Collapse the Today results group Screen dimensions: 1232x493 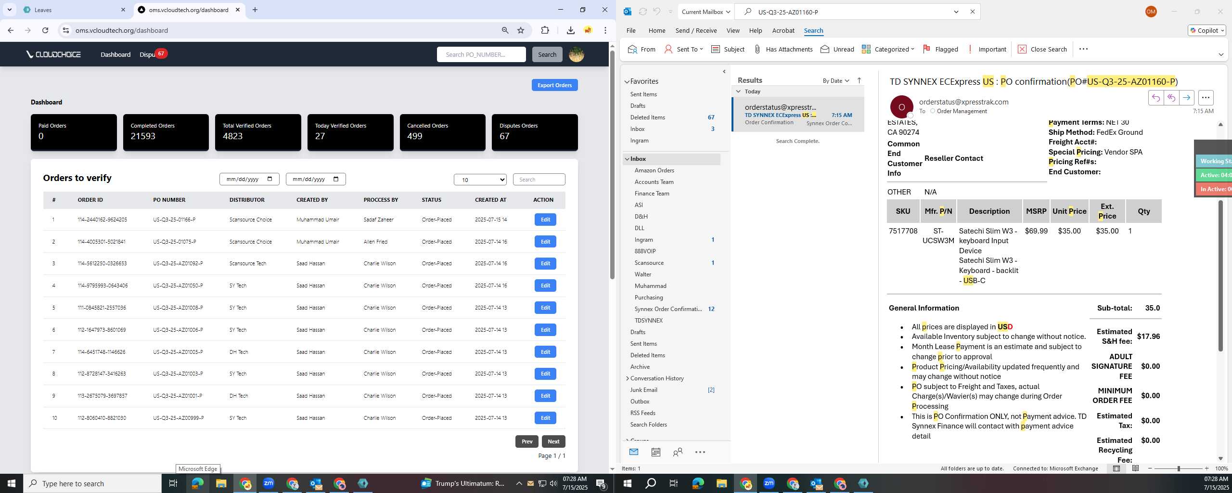coord(738,91)
